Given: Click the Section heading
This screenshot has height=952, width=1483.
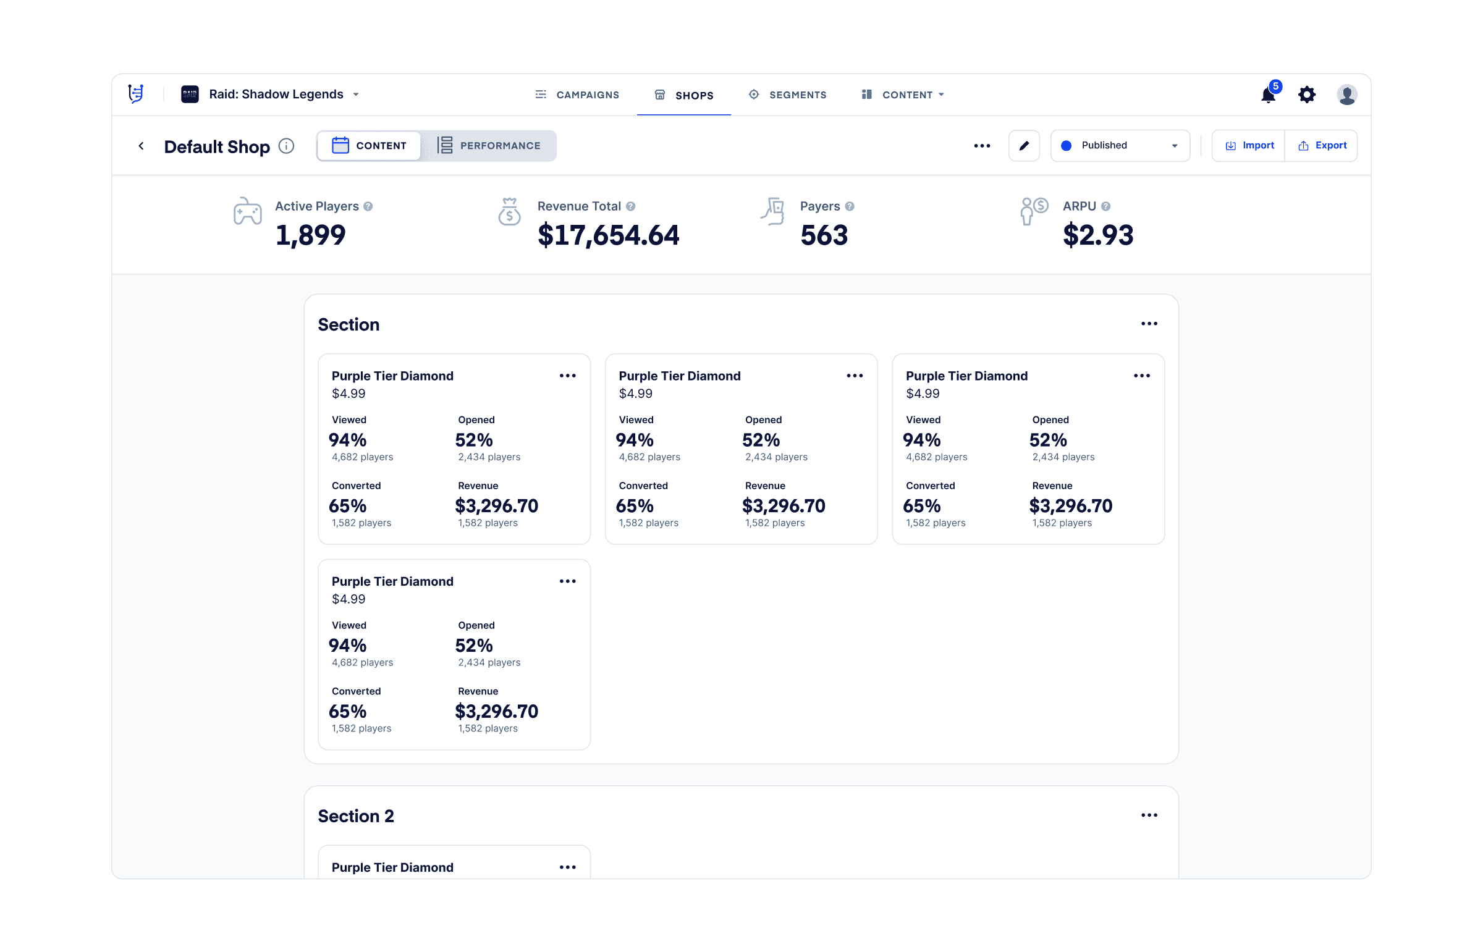Looking at the screenshot, I should pyautogui.click(x=349, y=324).
